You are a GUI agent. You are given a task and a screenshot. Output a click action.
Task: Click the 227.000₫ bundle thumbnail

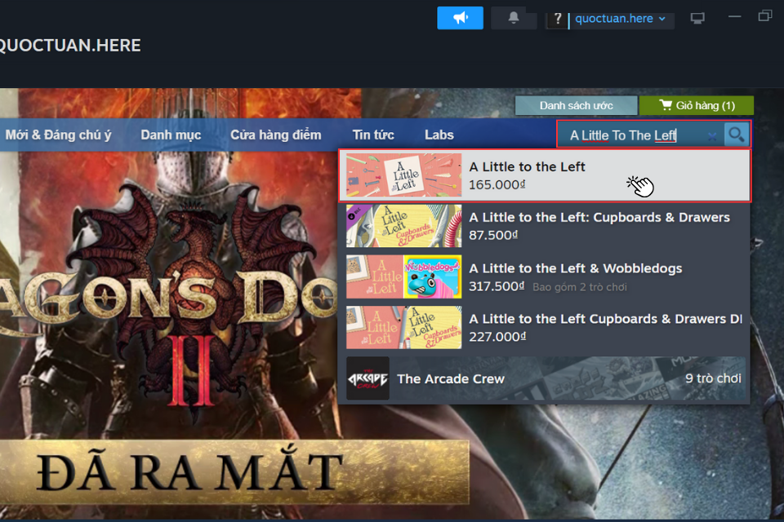coord(404,328)
